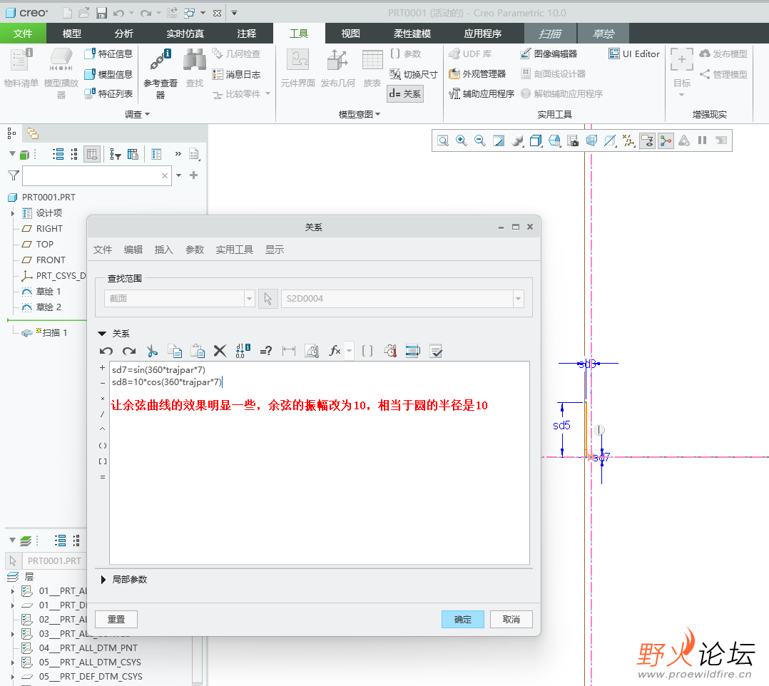Select PRT0001.PRT root in model tree
This screenshot has width=769, height=686.
pos(42,197)
